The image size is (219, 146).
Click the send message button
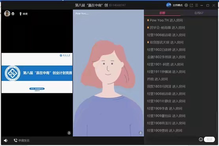209,139
